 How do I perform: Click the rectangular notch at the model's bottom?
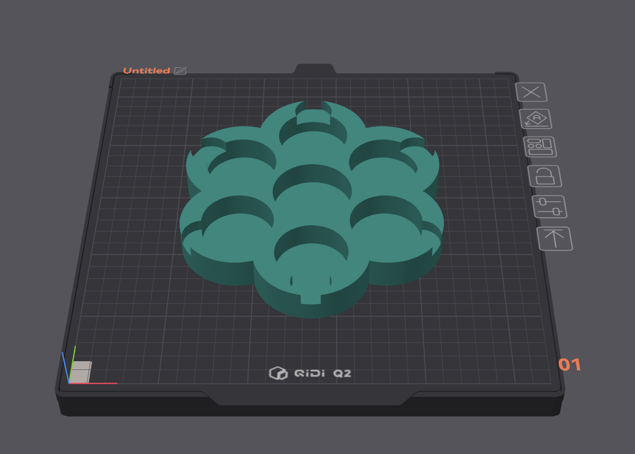311,299
